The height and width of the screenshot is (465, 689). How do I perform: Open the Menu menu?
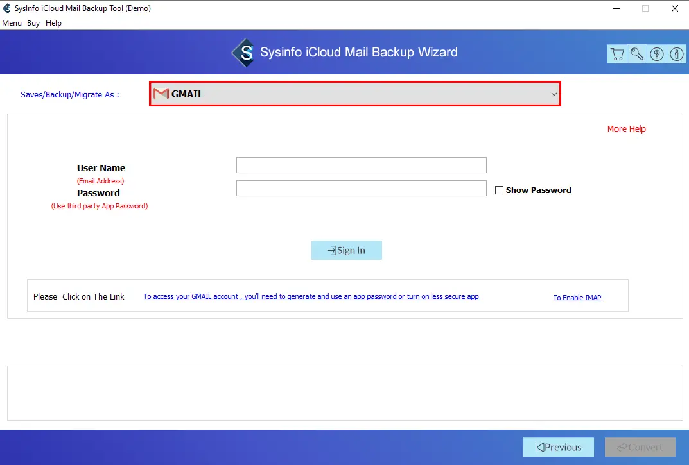12,23
